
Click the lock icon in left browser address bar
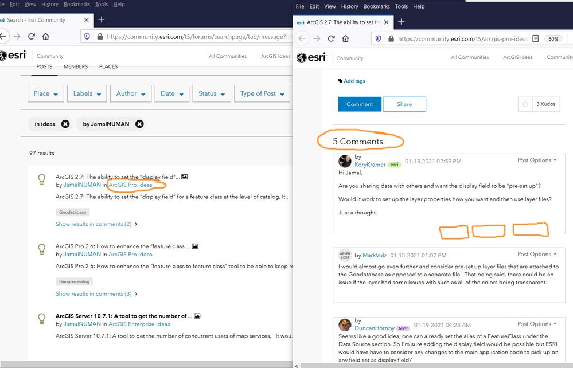click(x=100, y=37)
